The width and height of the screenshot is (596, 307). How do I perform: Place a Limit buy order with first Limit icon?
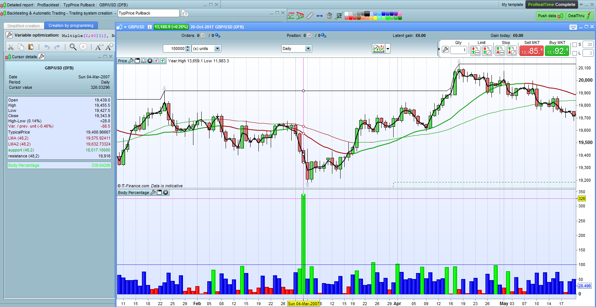point(475,50)
